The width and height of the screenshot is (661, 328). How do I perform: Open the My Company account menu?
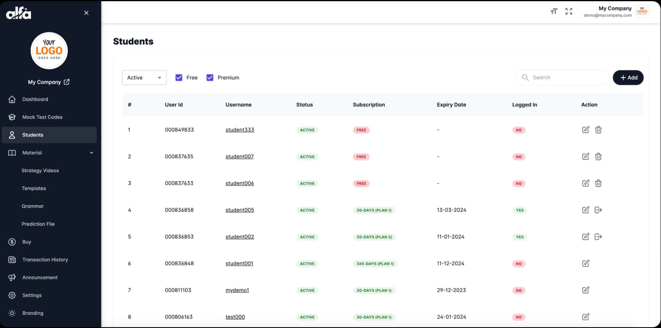(x=615, y=11)
